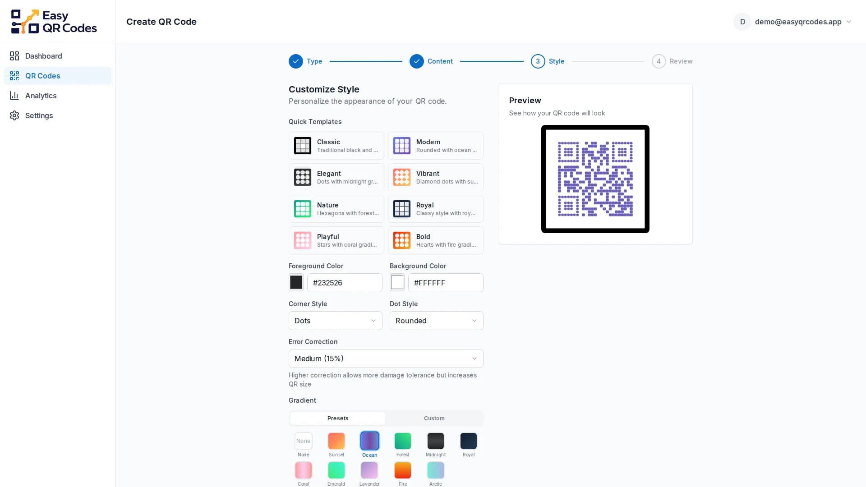866x487 pixels.
Task: Click the Classic template grid icon
Action: (x=303, y=146)
